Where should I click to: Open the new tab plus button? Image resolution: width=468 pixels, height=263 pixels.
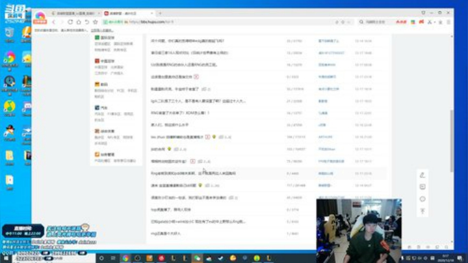(x=160, y=13)
